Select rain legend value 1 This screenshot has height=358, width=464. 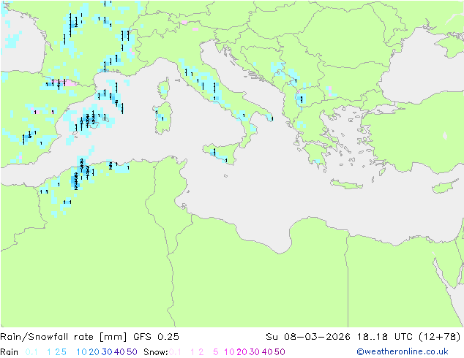49,352
